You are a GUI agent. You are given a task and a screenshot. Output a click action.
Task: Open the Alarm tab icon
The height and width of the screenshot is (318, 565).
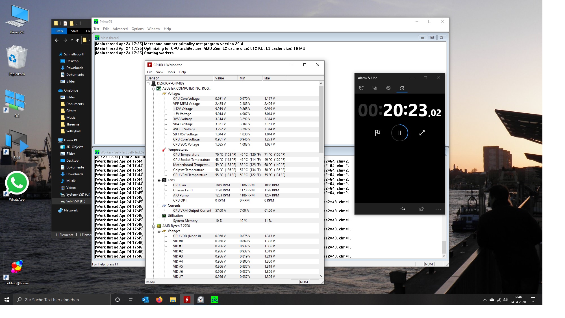click(361, 88)
